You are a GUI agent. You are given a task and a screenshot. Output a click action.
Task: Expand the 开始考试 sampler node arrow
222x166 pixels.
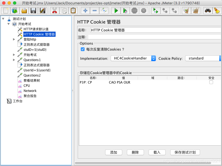click(14, 55)
